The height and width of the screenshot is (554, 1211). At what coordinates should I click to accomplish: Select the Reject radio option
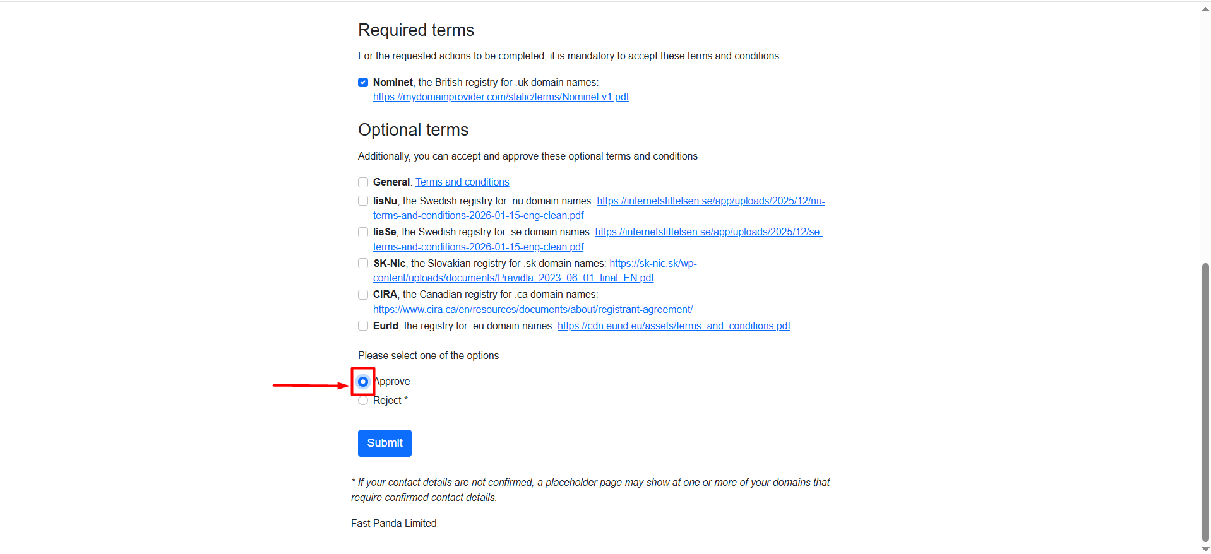point(363,401)
